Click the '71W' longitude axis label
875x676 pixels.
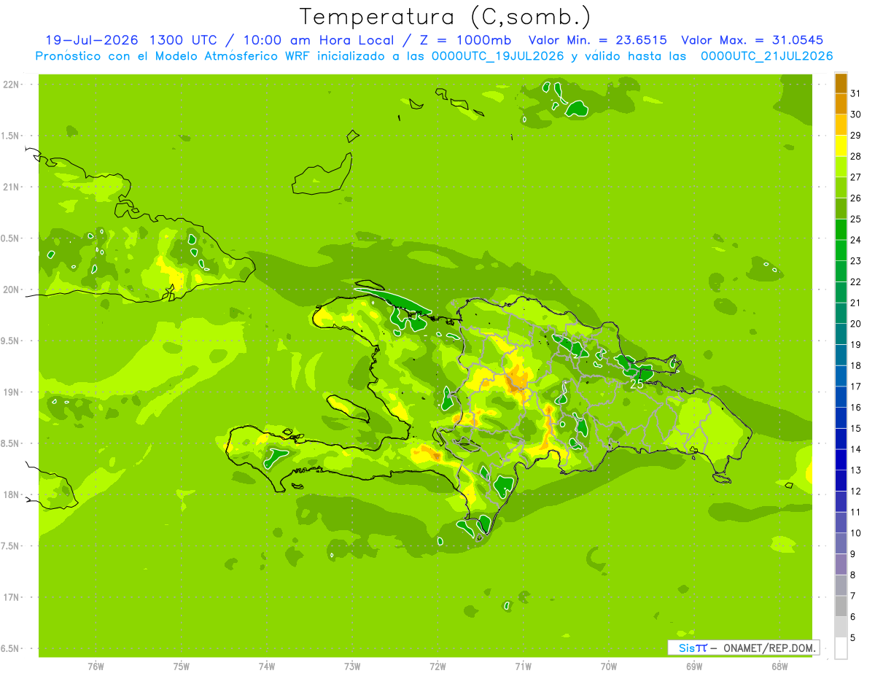523,667
